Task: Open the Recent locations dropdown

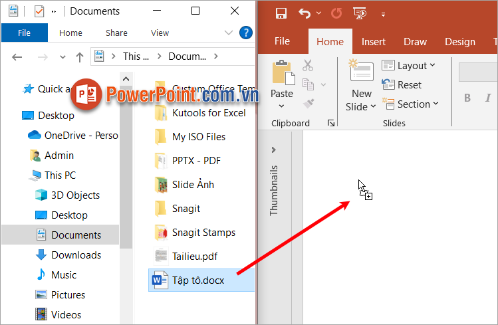Action: point(62,57)
